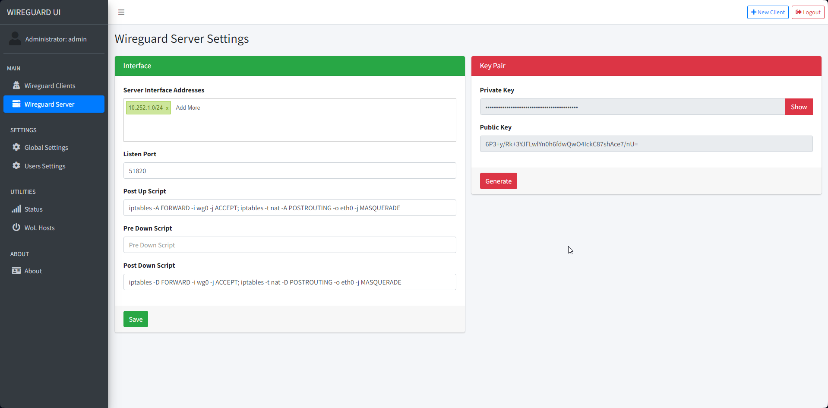Go to the Status page

point(33,209)
